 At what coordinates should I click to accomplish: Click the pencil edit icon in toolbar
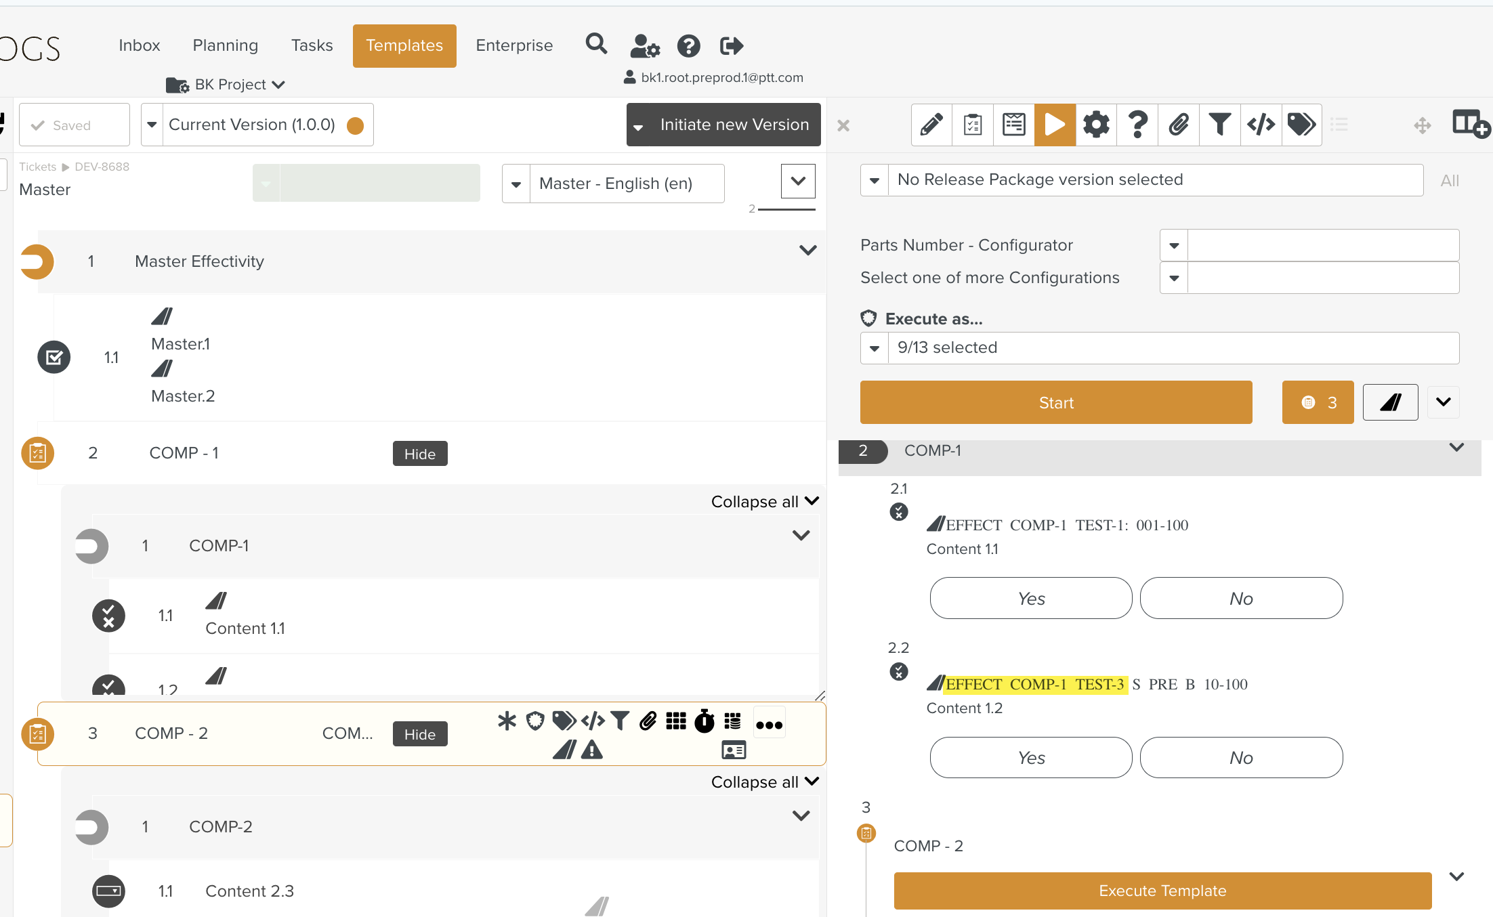[931, 125]
